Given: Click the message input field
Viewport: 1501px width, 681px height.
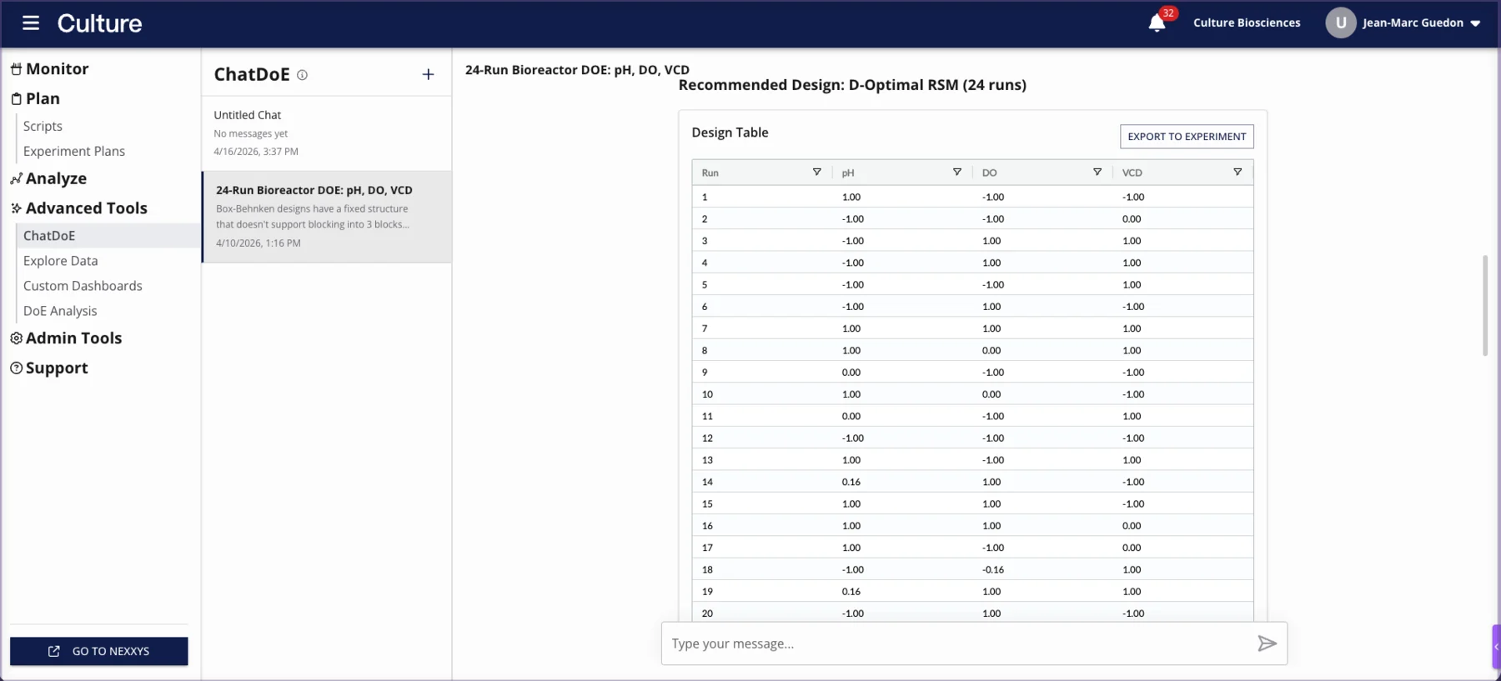Looking at the screenshot, I should (959, 643).
